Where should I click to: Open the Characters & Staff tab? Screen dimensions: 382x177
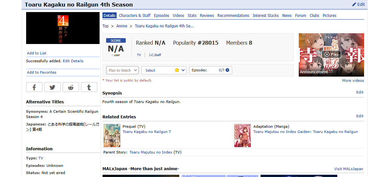coord(135,16)
